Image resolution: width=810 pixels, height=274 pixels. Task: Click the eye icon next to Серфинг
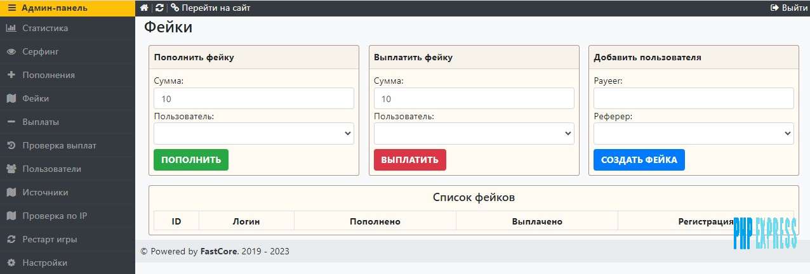pyautogui.click(x=11, y=51)
